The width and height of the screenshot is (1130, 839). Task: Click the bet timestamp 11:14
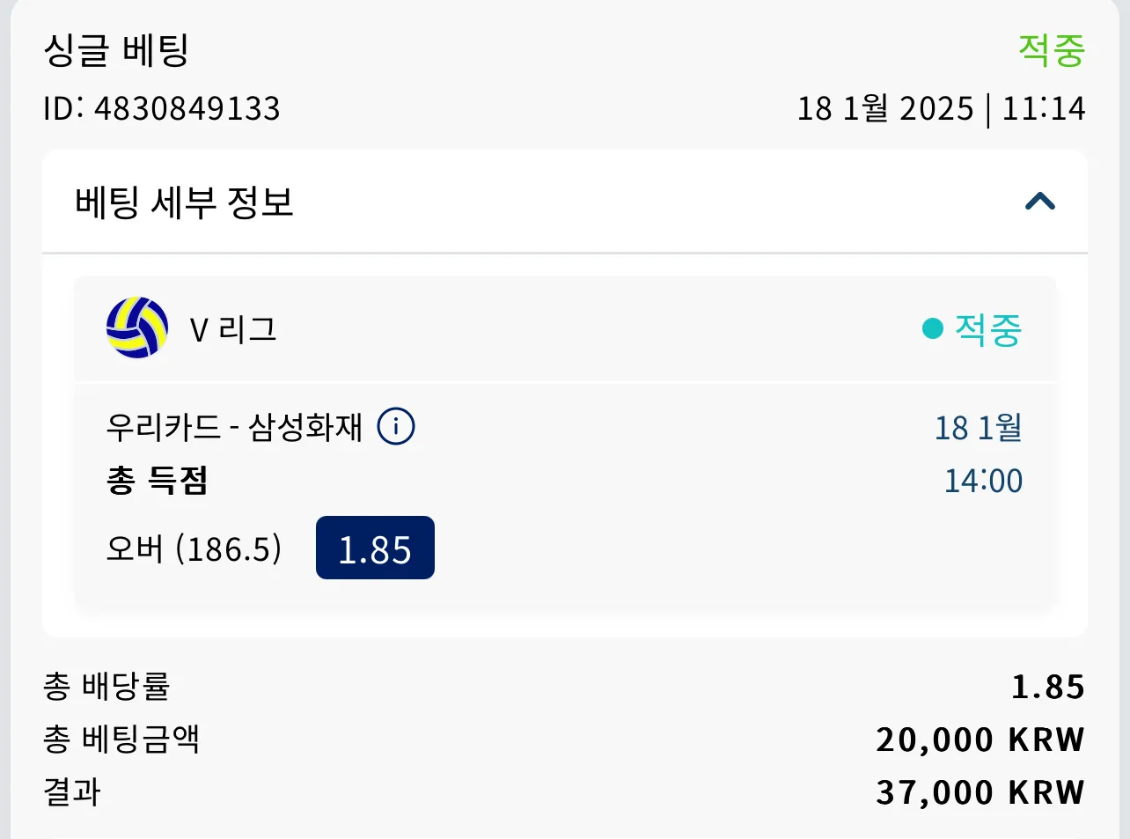(1044, 108)
